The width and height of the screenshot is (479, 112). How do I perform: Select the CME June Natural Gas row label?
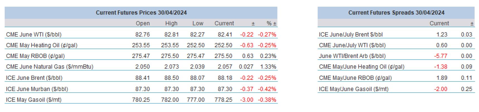(50, 67)
